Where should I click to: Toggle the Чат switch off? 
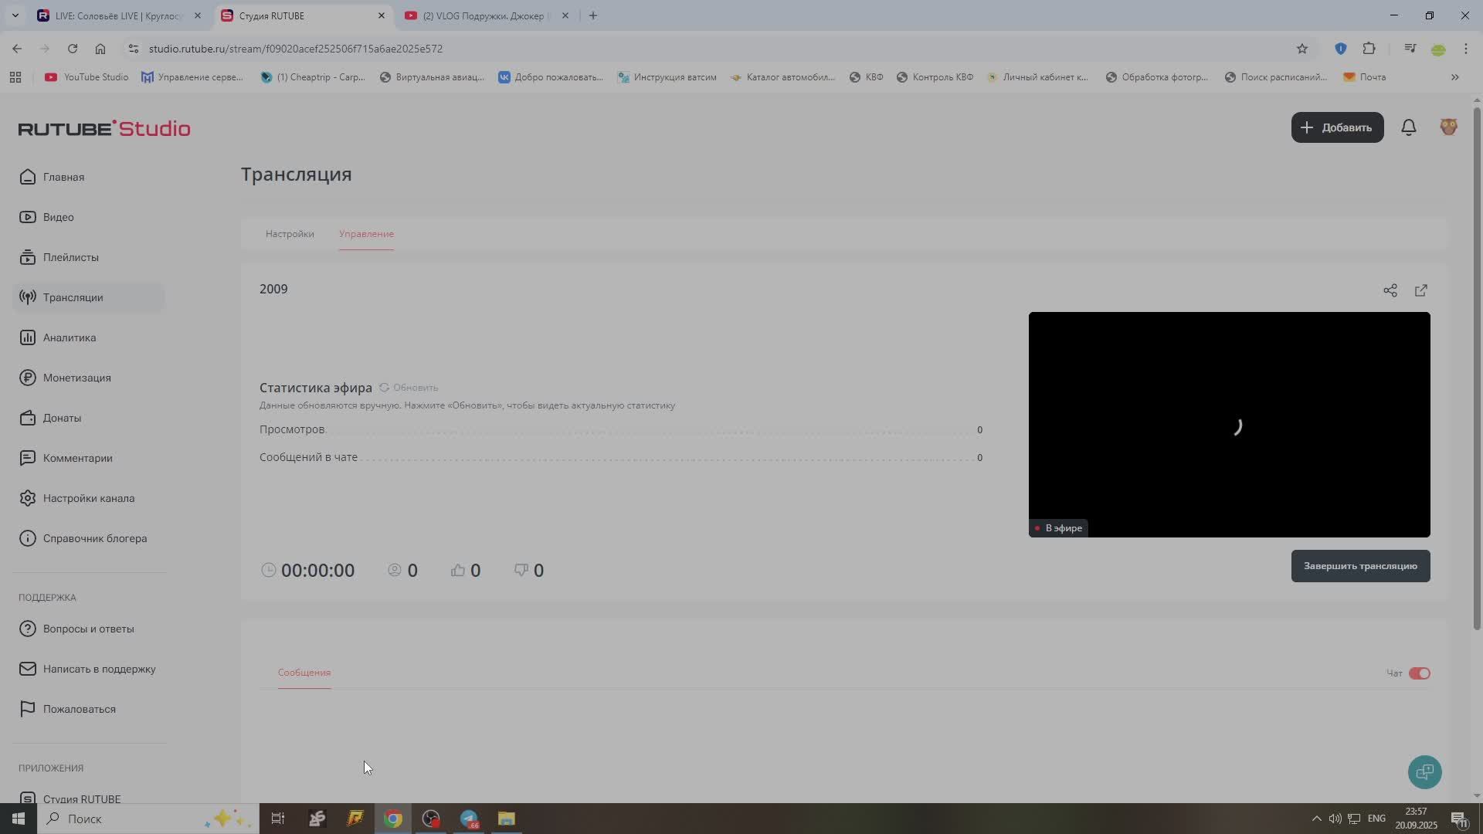pyautogui.click(x=1419, y=673)
